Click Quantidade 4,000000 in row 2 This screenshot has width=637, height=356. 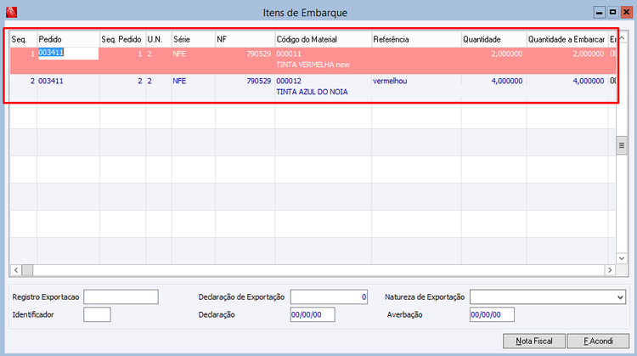[506, 81]
